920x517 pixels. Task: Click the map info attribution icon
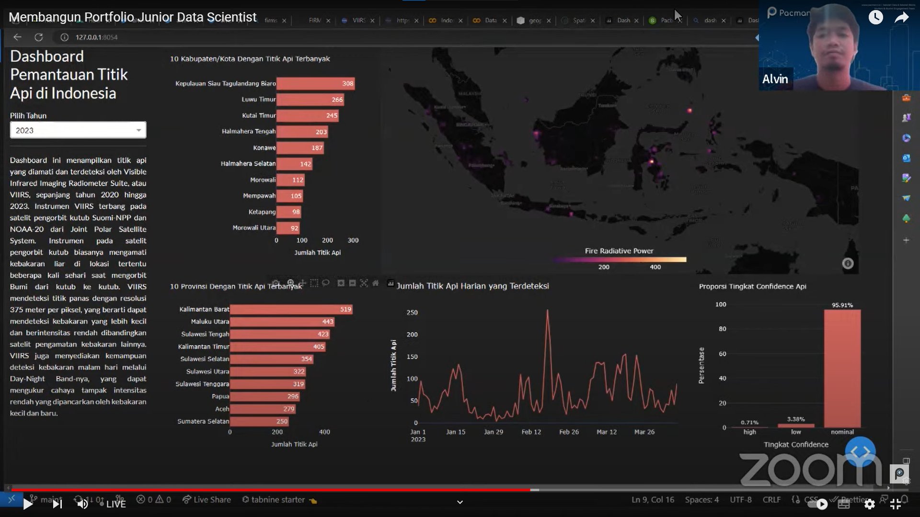[x=848, y=263]
